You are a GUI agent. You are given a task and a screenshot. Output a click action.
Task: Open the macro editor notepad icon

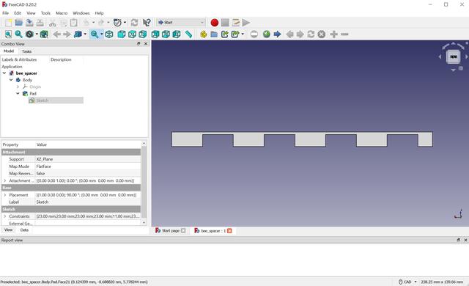[236, 23]
